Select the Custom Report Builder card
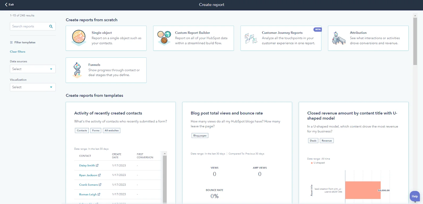Viewport: 423px width, 204px height. [194, 38]
